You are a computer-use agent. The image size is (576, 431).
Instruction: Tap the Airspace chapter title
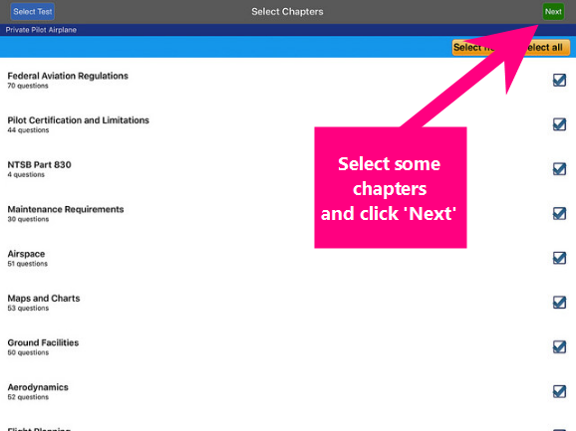pyautogui.click(x=26, y=254)
